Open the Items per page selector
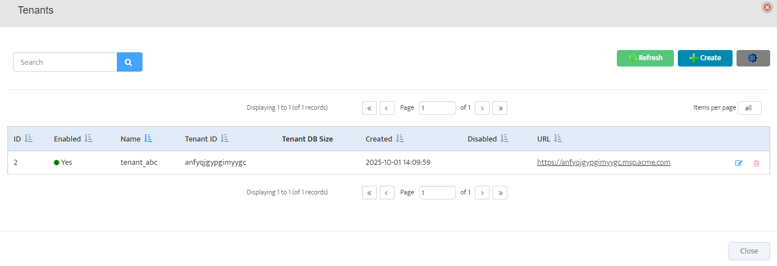The width and height of the screenshot is (777, 266). click(x=749, y=108)
